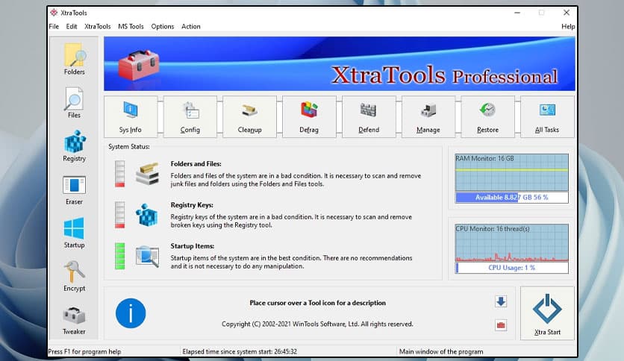Click the Registry Keys cubes status icon
The width and height of the screenshot is (624, 361).
(147, 215)
